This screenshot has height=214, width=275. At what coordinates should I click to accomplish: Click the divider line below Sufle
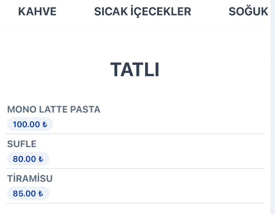point(135,168)
